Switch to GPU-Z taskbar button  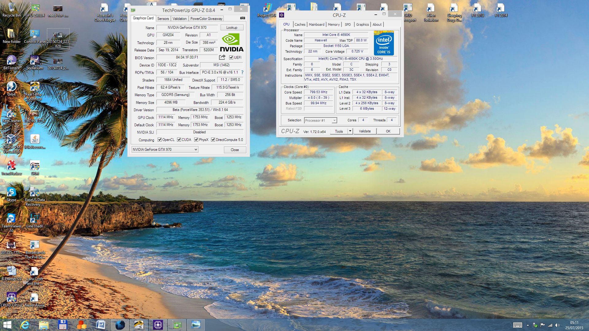[x=177, y=325]
